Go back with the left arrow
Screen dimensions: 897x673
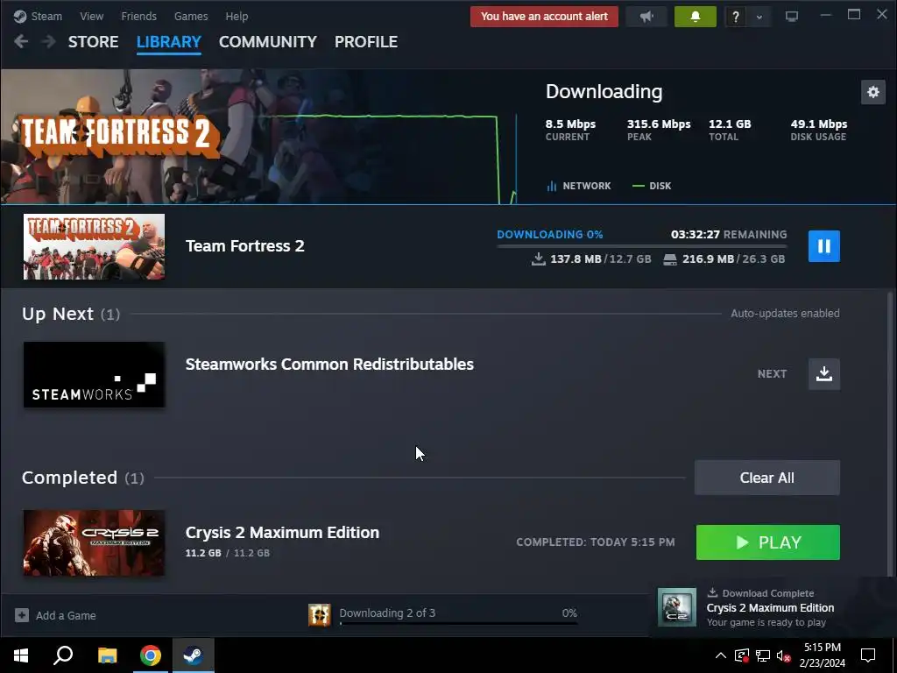point(21,42)
